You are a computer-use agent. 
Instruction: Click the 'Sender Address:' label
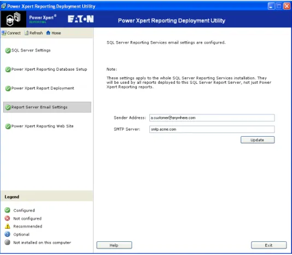click(130, 118)
